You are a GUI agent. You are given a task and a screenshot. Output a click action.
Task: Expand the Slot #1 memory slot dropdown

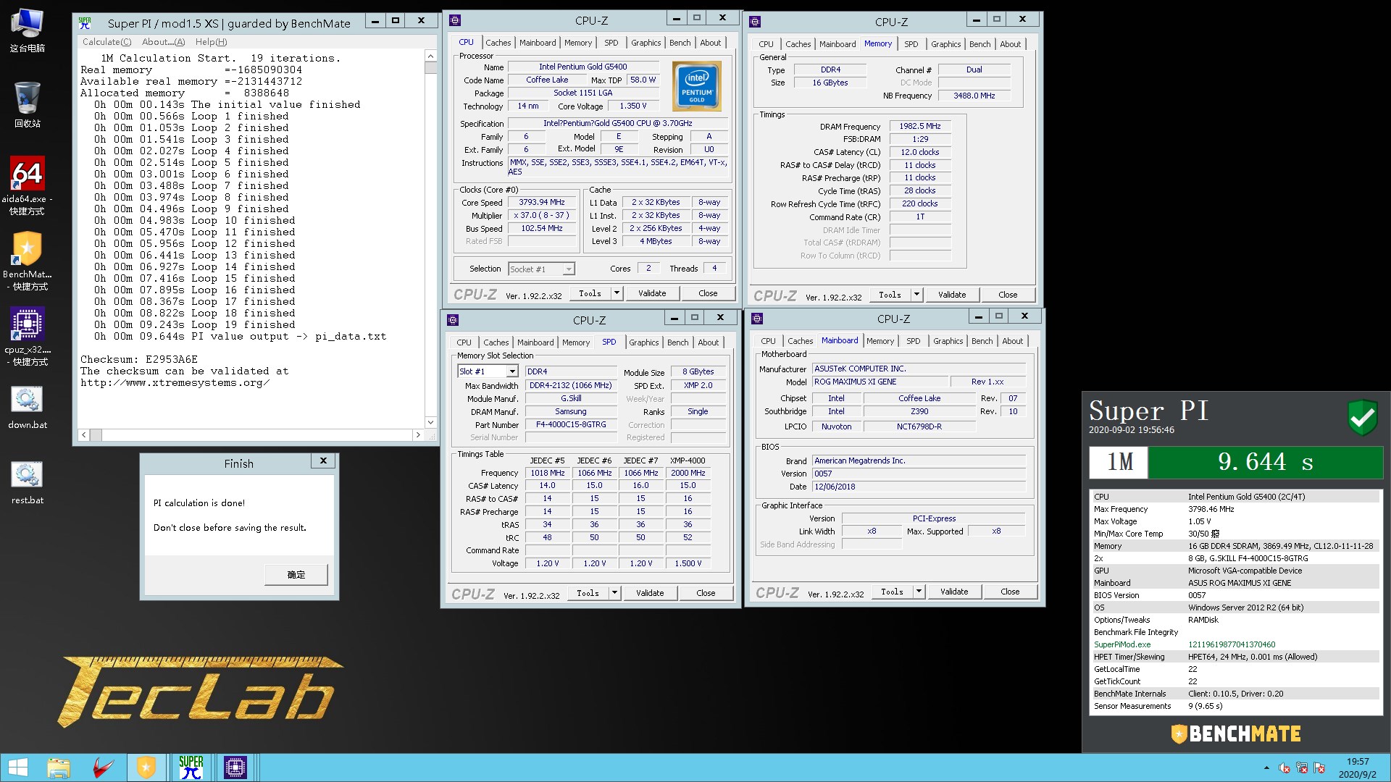click(512, 371)
